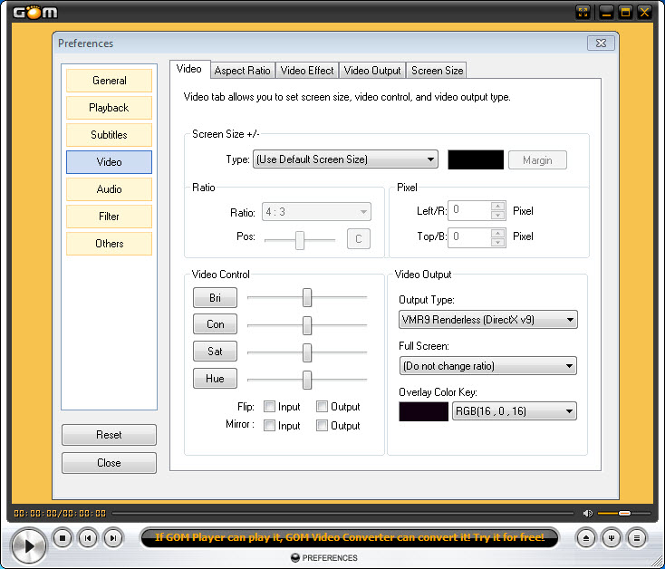
Task: Check the Flip Output checkbox
Action: tap(322, 407)
